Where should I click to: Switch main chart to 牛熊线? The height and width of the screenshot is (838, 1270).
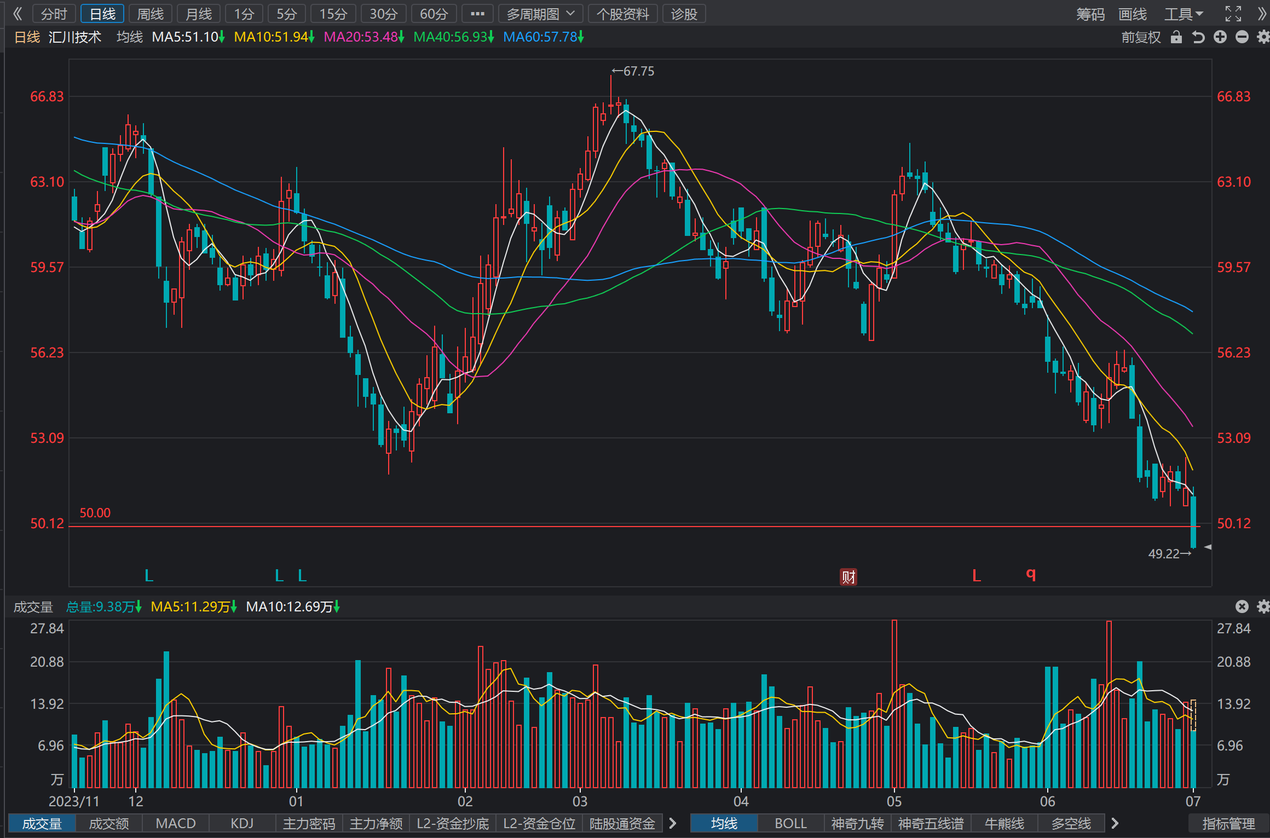[x=1005, y=823]
